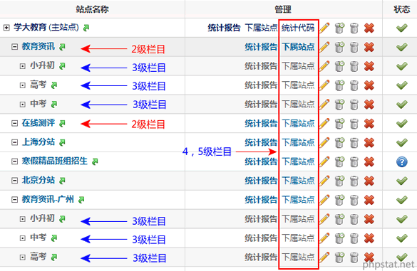Edit 教育资讯-广州 with the pencil icon

point(324,200)
